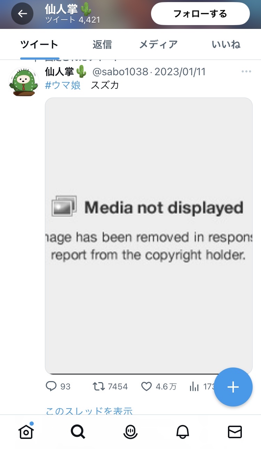Click the フォローする button
This screenshot has height=449, width=261.
[x=200, y=14]
